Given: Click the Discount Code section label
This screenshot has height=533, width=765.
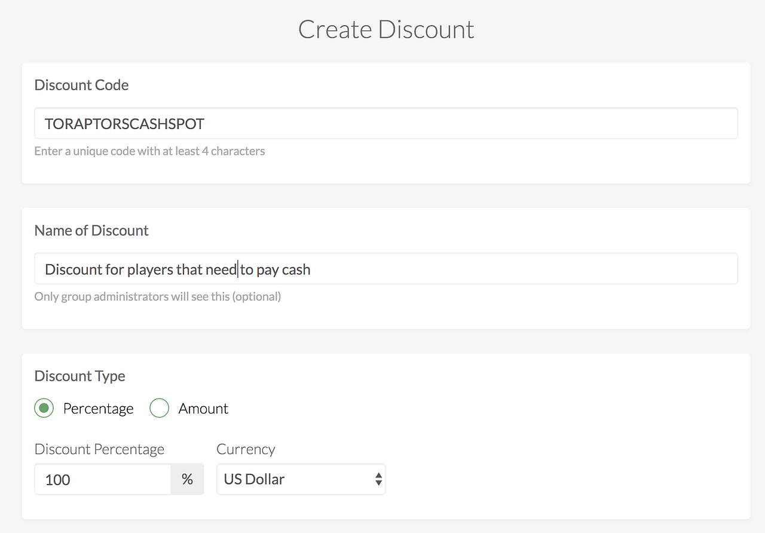Looking at the screenshot, I should coord(81,85).
